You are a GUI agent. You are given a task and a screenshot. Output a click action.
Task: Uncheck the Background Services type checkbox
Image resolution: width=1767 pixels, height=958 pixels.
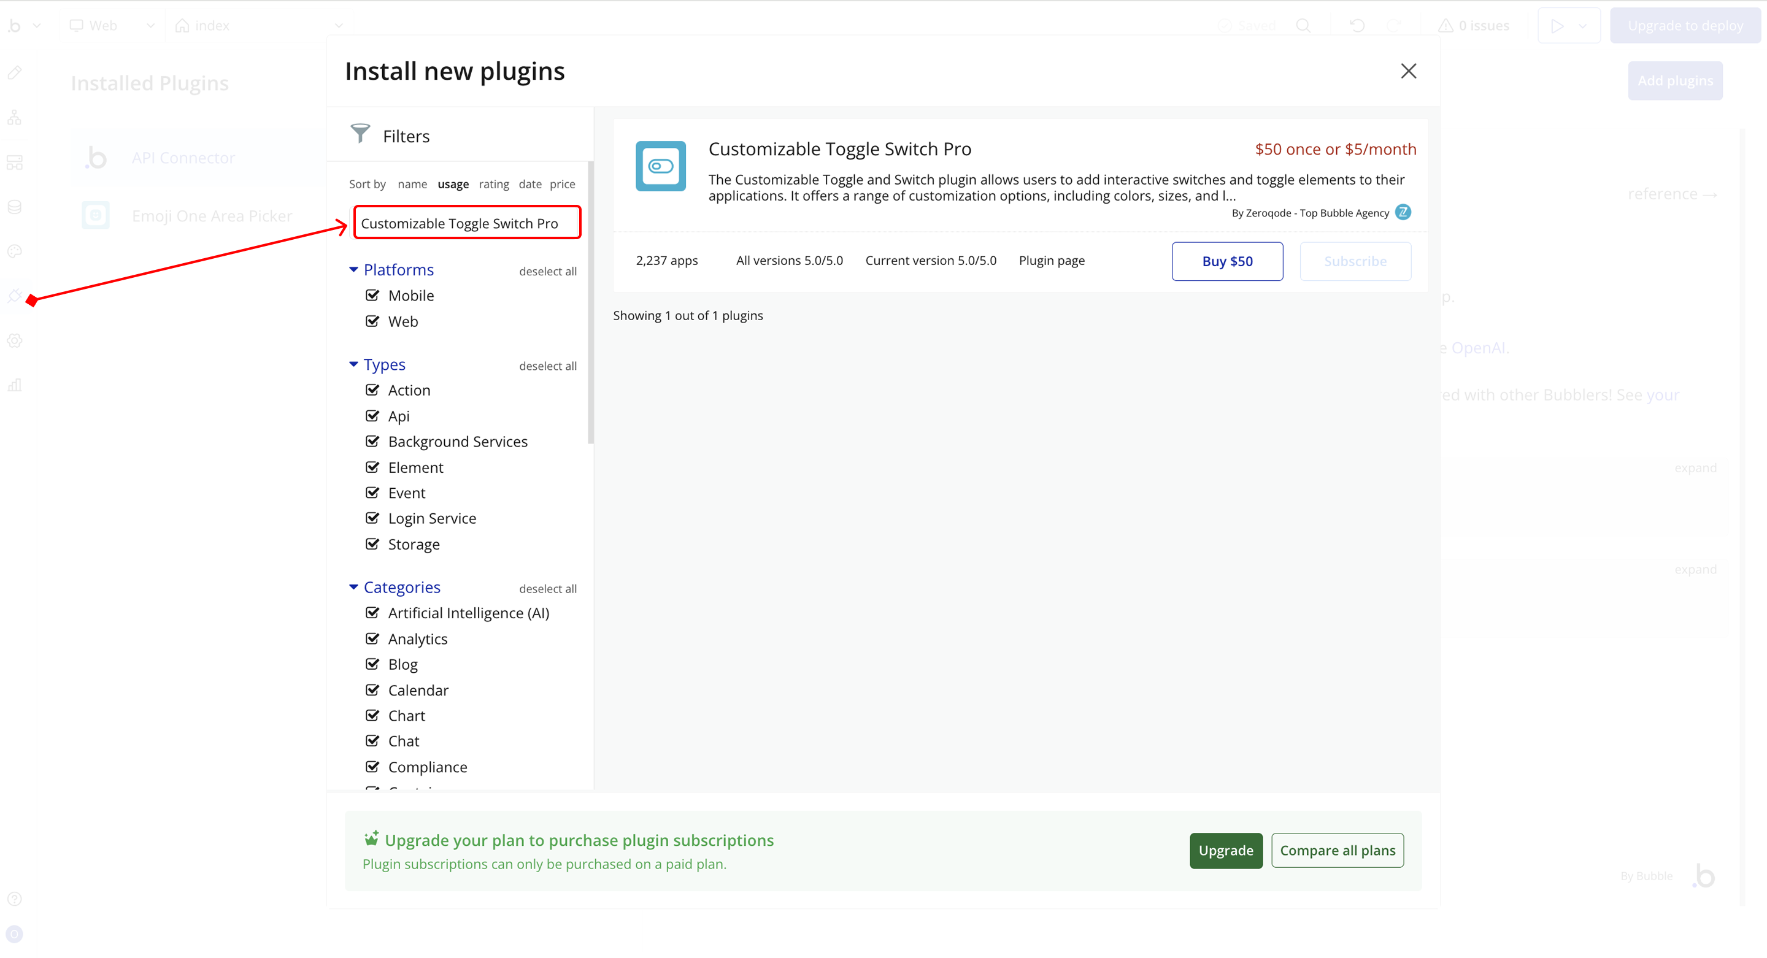tap(372, 442)
